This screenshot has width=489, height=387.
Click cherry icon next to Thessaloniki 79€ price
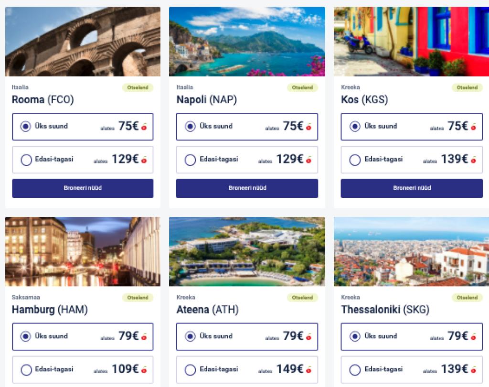[473, 337]
